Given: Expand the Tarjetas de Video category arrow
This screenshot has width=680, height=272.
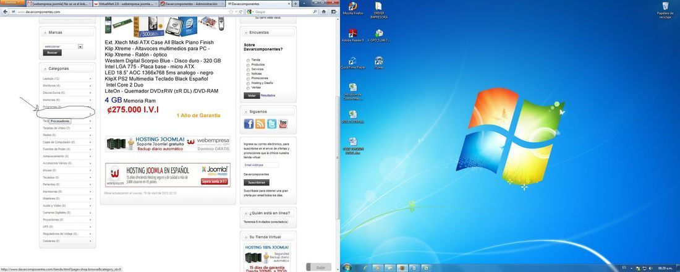Looking at the screenshot, I should coord(90,128).
